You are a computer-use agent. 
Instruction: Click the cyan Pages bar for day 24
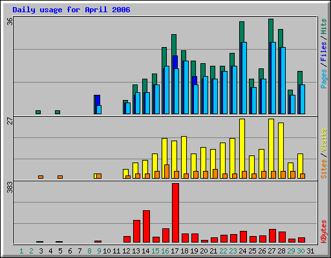(244, 78)
